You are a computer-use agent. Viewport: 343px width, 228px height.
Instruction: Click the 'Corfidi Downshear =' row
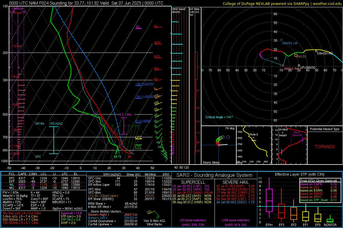pos(113,221)
